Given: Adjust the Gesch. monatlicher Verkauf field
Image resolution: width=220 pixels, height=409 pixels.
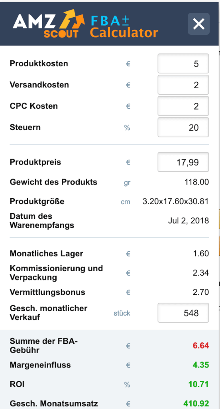Looking at the screenshot, I should tap(183, 312).
